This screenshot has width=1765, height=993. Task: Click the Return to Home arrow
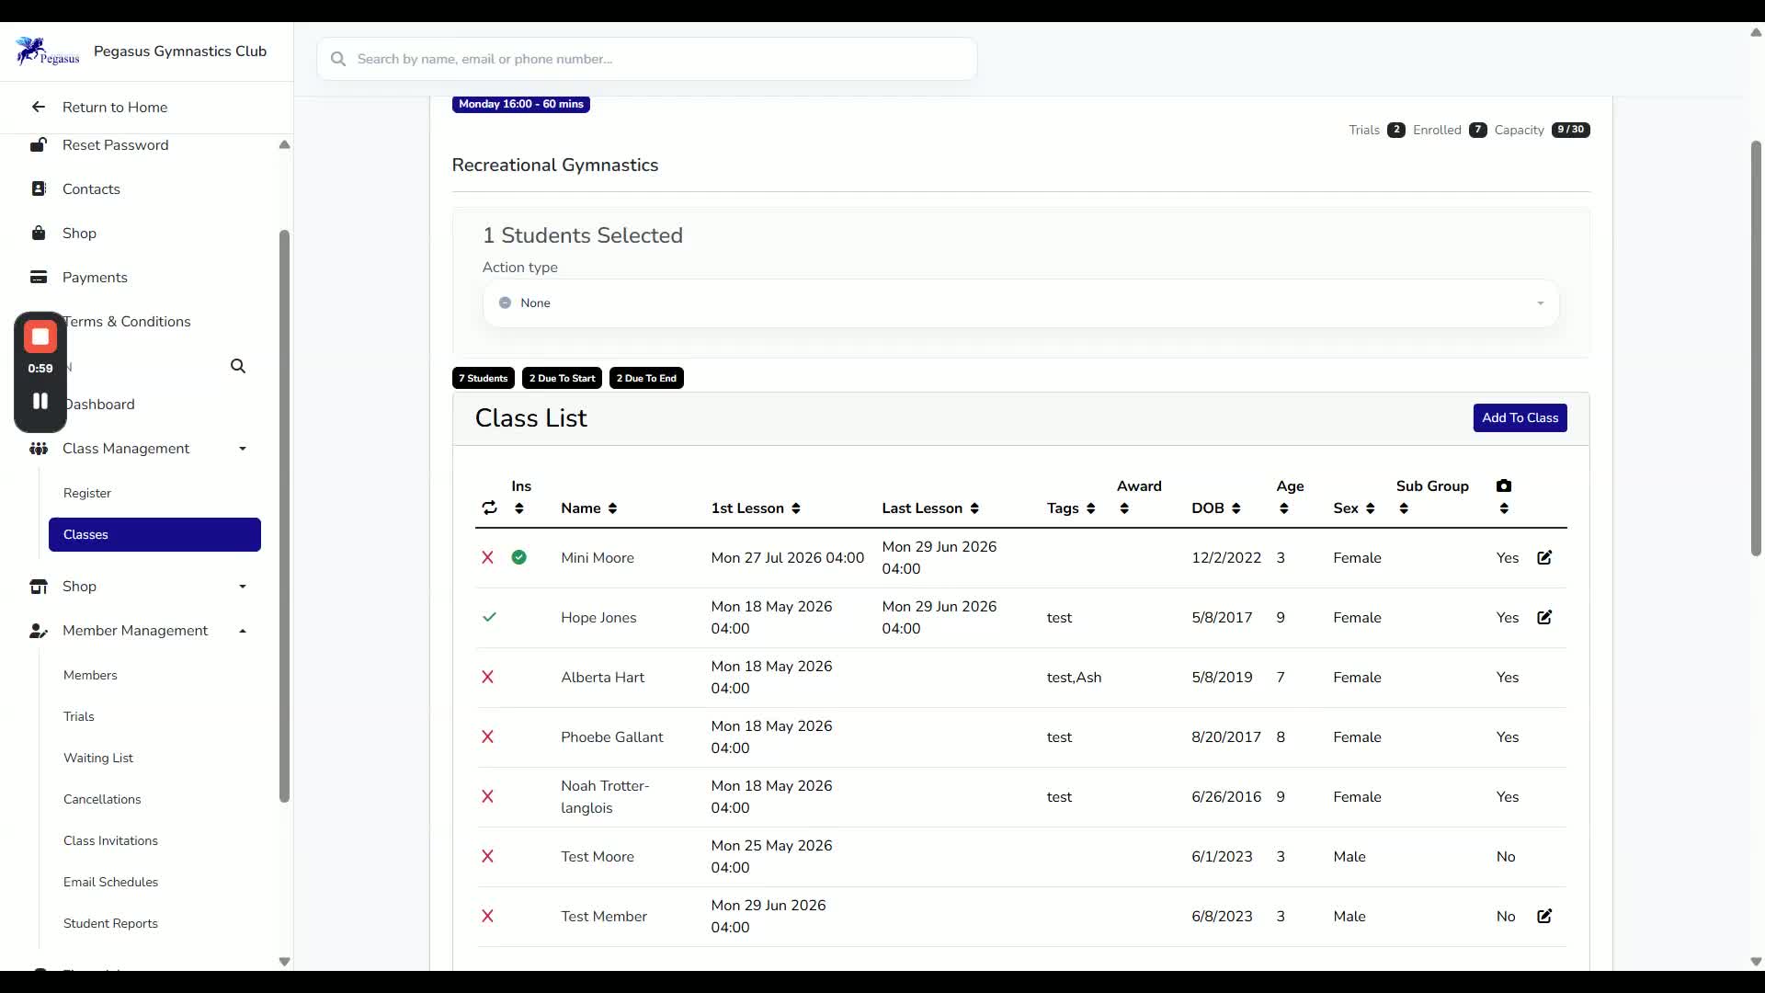(x=39, y=107)
